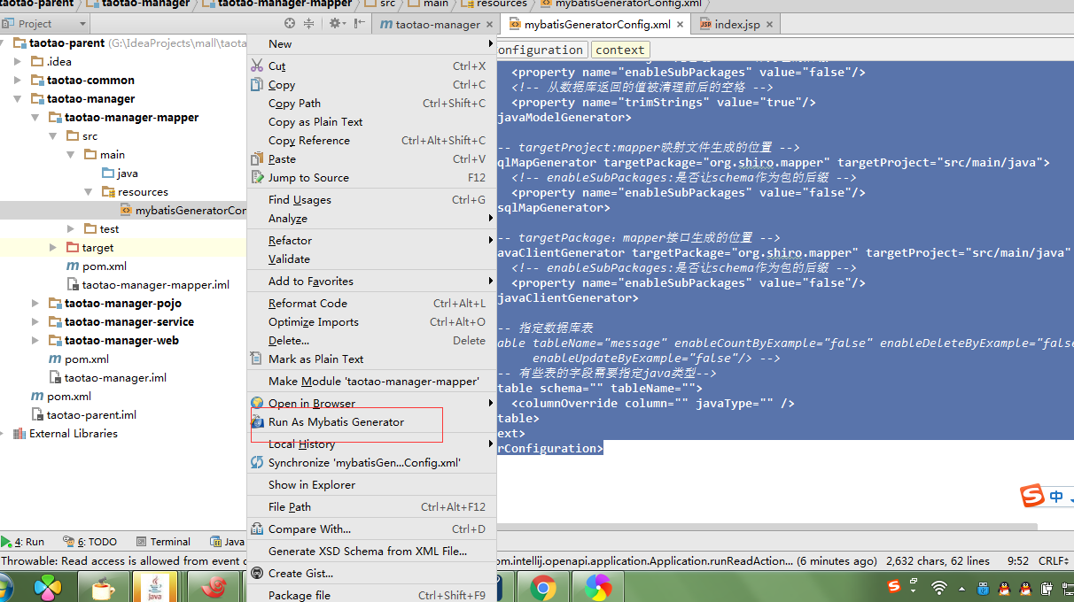Viewport: 1074px width, 602px height.
Task: Expand the taotao-common module
Action: point(18,81)
